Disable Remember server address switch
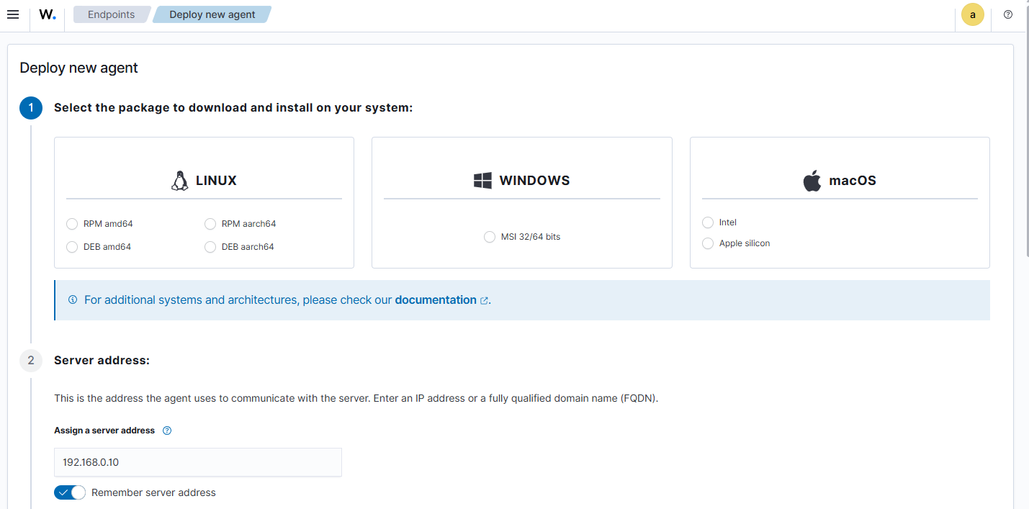Viewport: 1029px width, 509px height. click(x=70, y=492)
